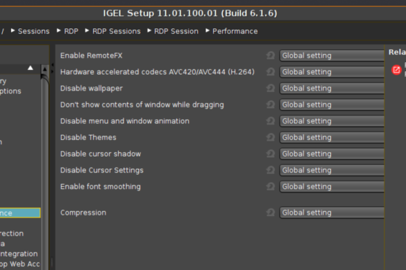Click reset icon for Enable font smoothing
406x270 pixels.
pyautogui.click(x=271, y=186)
